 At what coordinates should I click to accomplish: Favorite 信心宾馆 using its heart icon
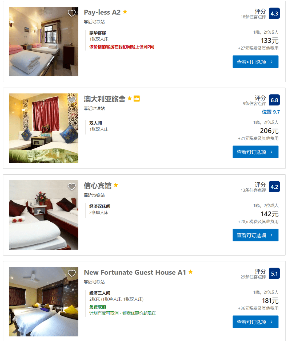(x=72, y=186)
